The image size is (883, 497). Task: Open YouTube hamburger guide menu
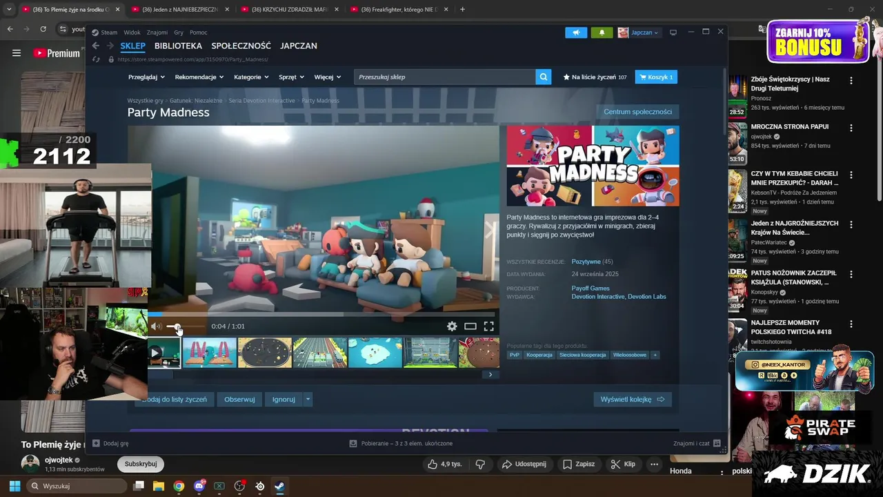pos(17,53)
